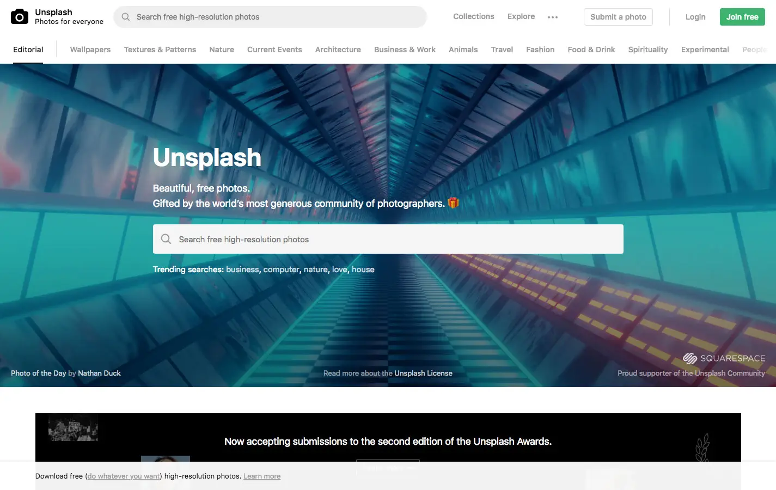Open the three-dots more menu

553,17
